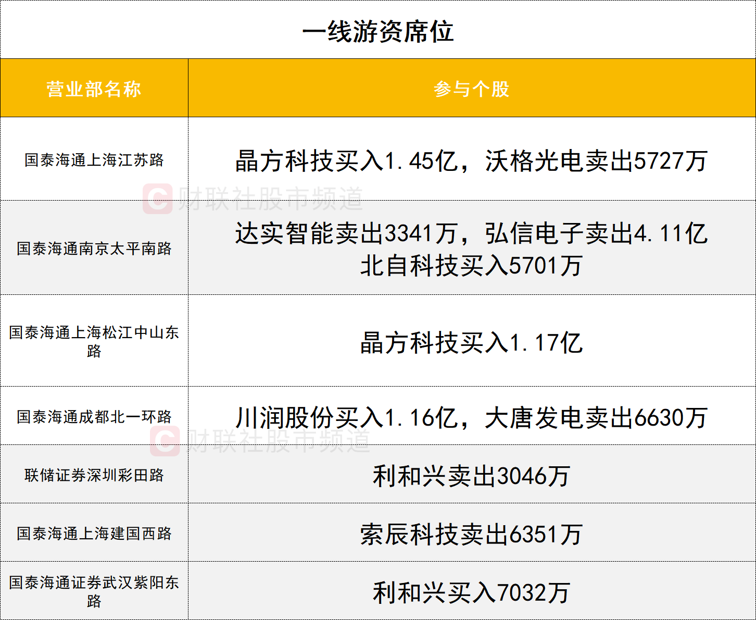Click the 国泰海通上海松江中山东路 row name

click(x=94, y=341)
